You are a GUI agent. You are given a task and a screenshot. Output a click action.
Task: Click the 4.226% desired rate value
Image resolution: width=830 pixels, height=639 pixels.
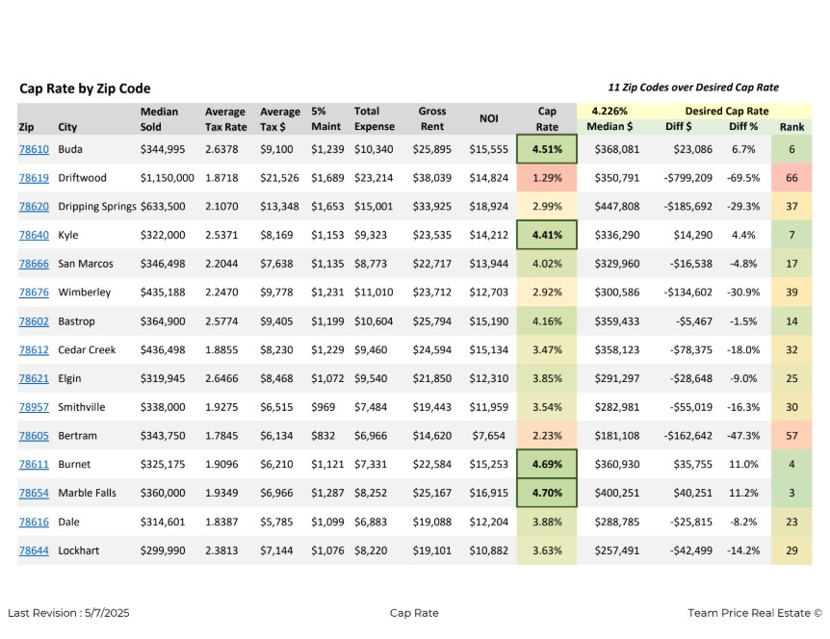(x=610, y=111)
